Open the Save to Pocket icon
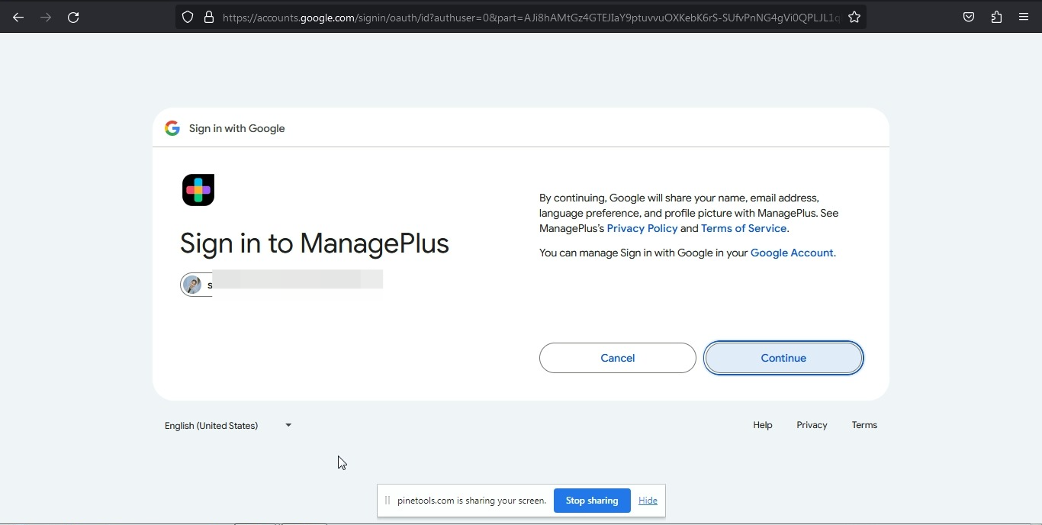This screenshot has height=525, width=1042. (x=969, y=17)
